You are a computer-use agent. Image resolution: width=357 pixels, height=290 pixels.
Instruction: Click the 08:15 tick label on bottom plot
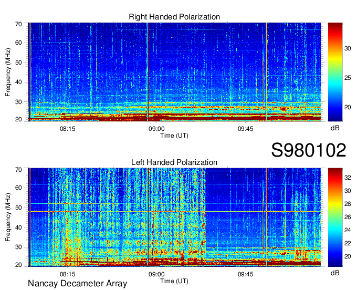tap(67, 274)
